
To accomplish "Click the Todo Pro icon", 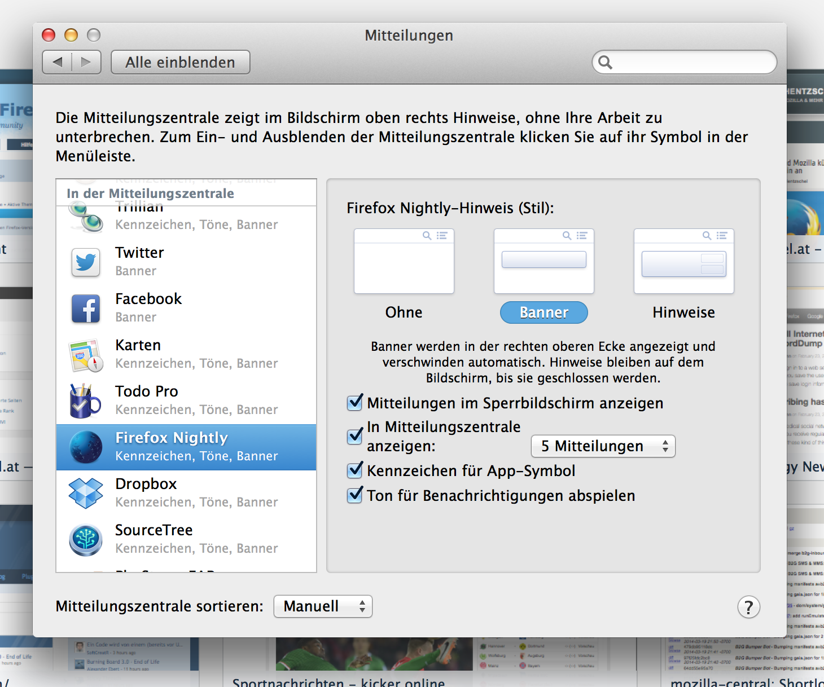I will (x=85, y=401).
